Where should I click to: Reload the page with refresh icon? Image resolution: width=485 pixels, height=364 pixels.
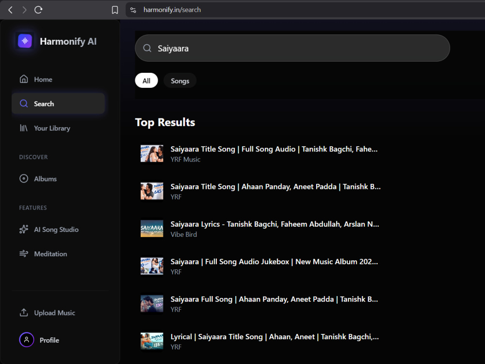(38, 10)
